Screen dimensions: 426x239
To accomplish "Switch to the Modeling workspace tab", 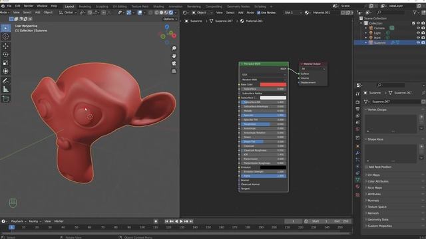I will tap(85, 7).
